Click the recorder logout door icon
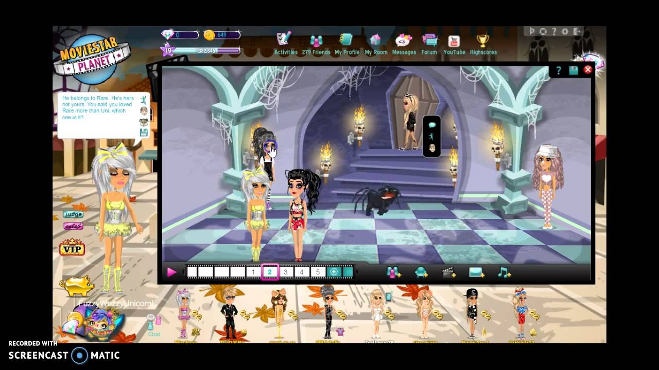 (577, 31)
